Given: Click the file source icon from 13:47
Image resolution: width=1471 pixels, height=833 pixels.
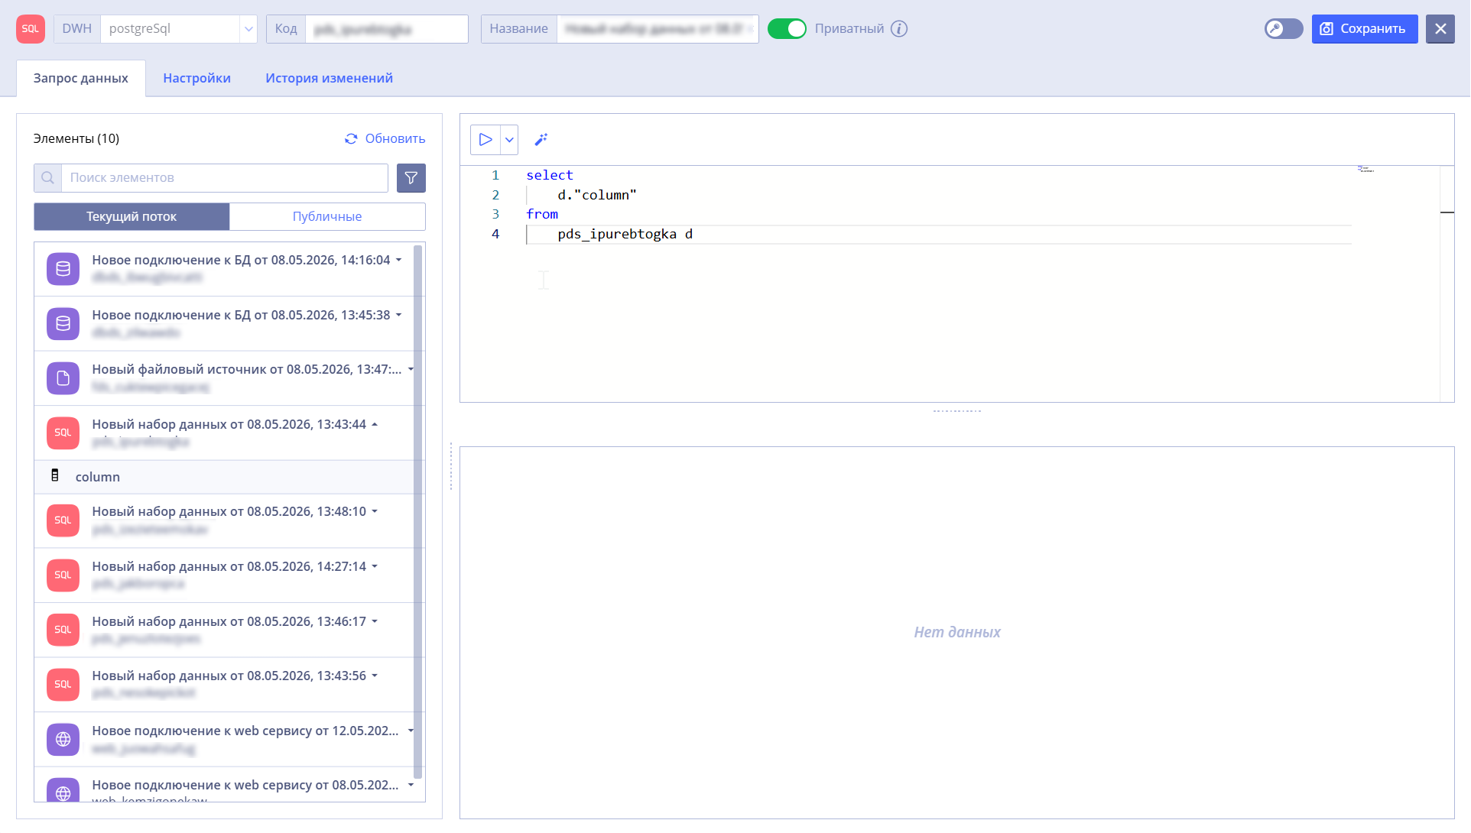Looking at the screenshot, I should [x=63, y=378].
